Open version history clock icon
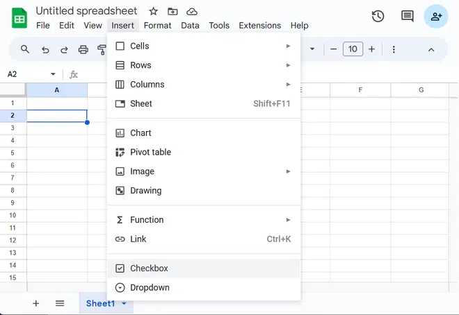This screenshot has width=459, height=315. pyautogui.click(x=378, y=16)
